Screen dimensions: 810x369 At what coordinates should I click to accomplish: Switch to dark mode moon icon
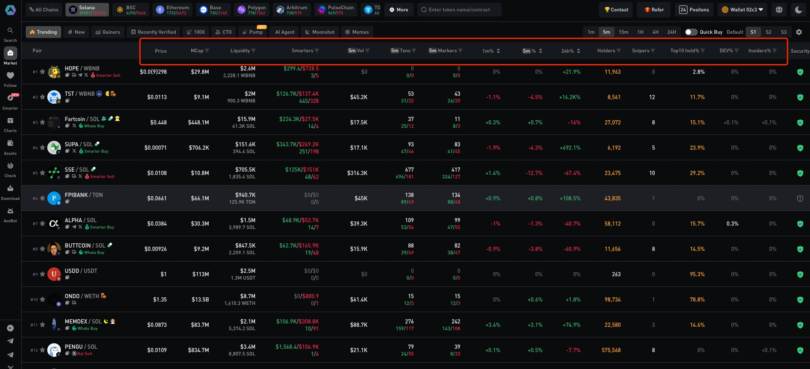click(x=798, y=10)
